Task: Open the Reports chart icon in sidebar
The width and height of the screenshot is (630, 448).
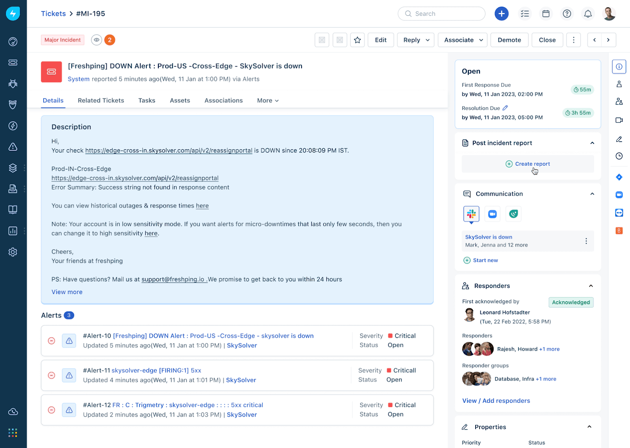Action: pos(13,231)
